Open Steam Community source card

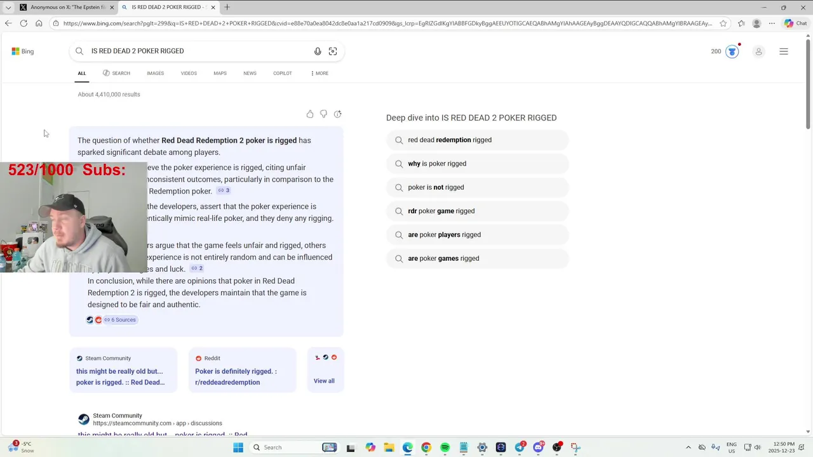(x=123, y=370)
